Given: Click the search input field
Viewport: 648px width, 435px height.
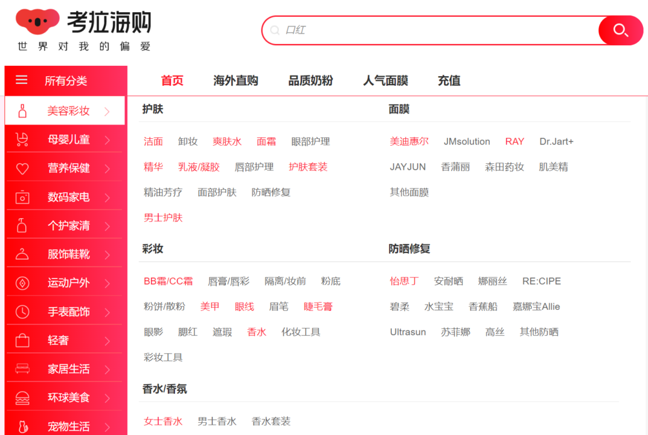Looking at the screenshot, I should tap(431, 30).
